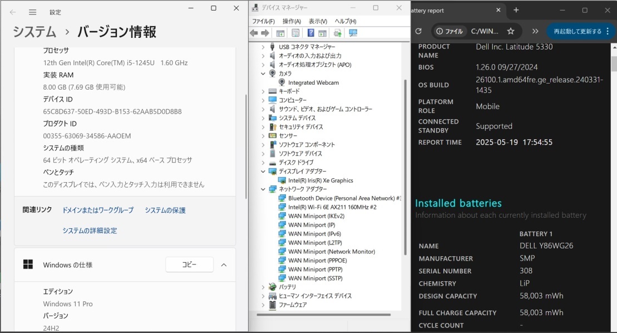Open the browser new tab plus button

pos(516,10)
